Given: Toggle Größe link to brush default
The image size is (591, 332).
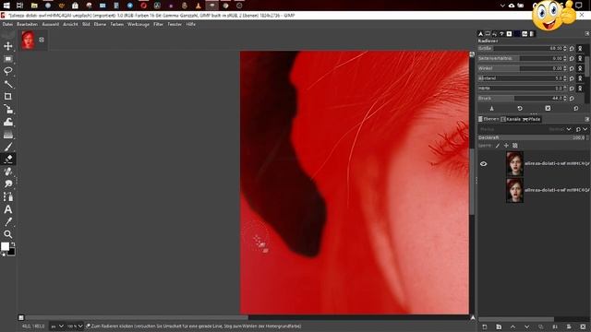Looking at the screenshot, I should point(580,49).
